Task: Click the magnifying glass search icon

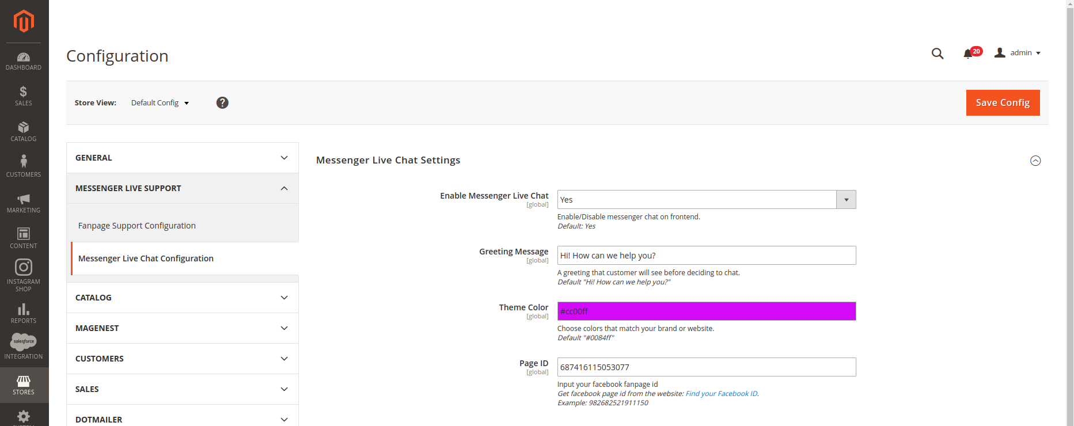Action: [x=938, y=54]
